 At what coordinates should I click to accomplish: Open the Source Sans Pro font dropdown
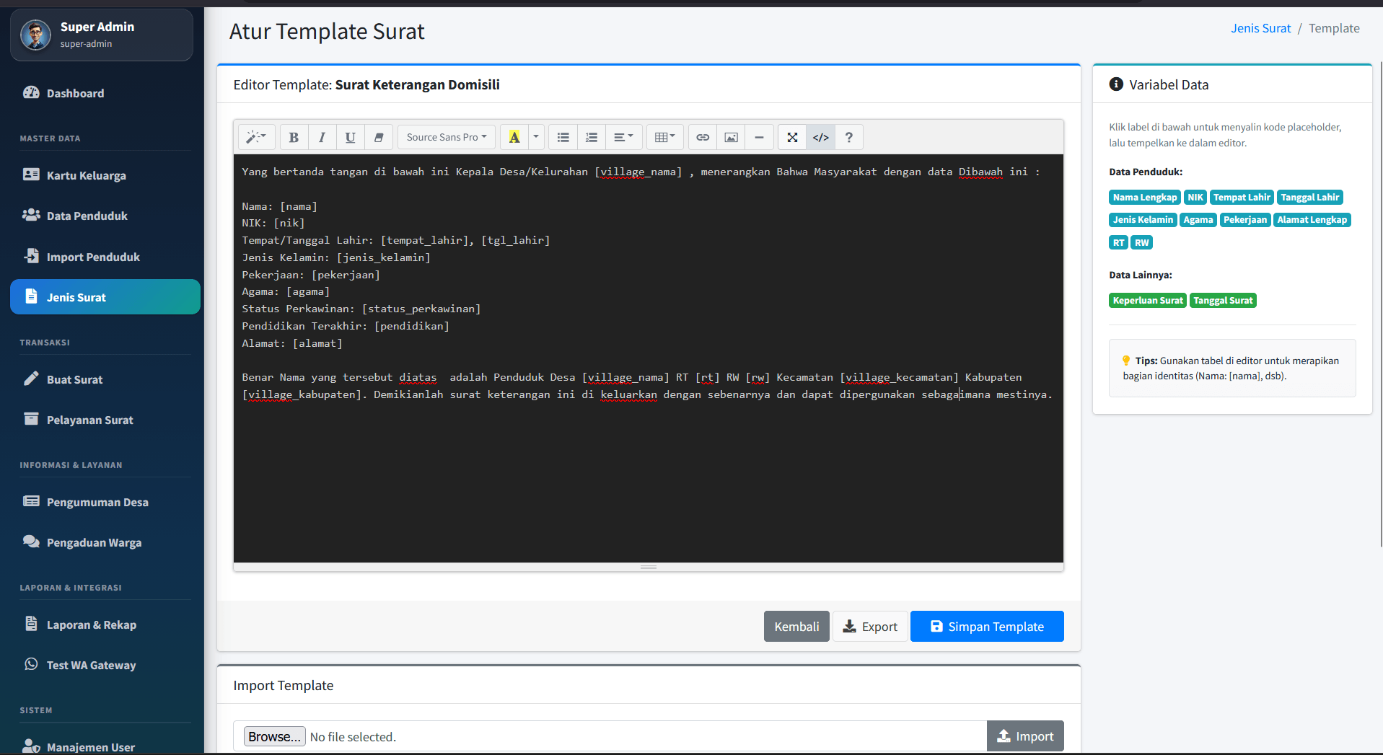447,137
